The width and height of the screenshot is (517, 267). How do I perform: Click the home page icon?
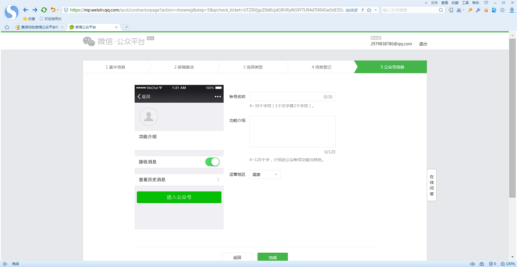[x=7, y=27]
